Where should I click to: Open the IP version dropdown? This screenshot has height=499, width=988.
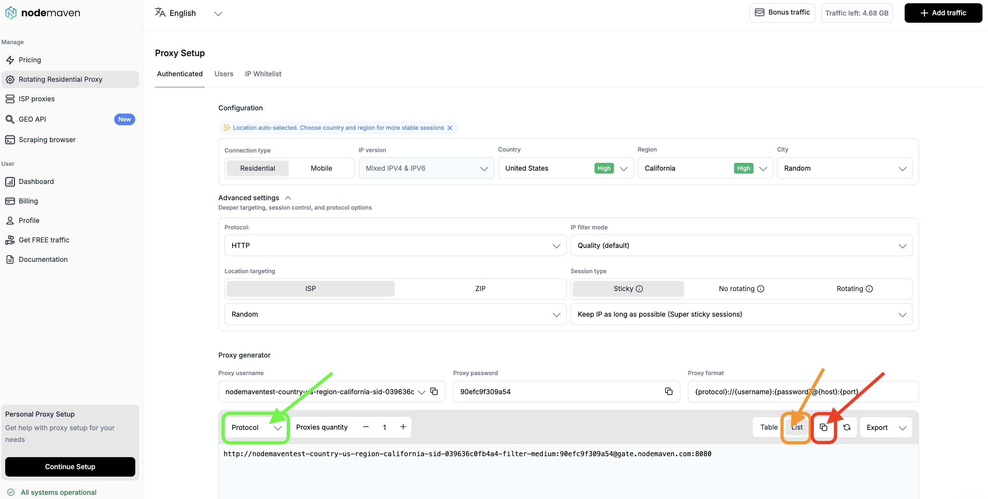[x=426, y=168]
